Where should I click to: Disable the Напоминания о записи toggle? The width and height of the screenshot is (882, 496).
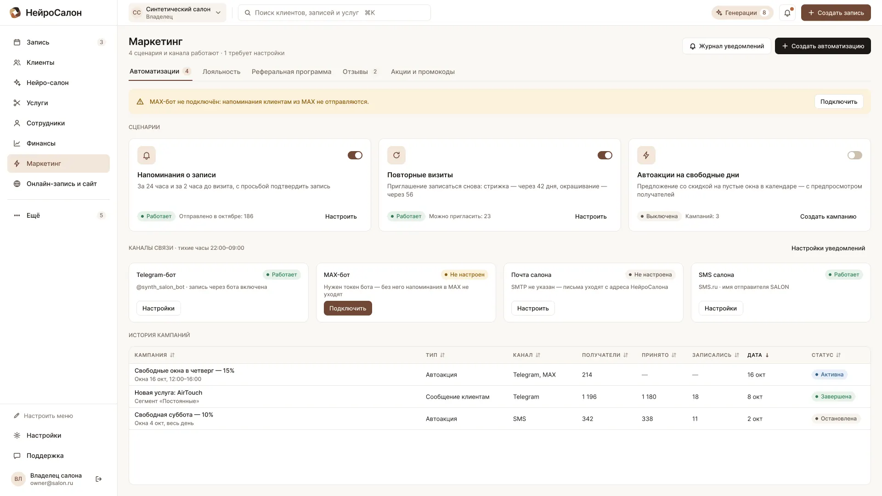[355, 155]
